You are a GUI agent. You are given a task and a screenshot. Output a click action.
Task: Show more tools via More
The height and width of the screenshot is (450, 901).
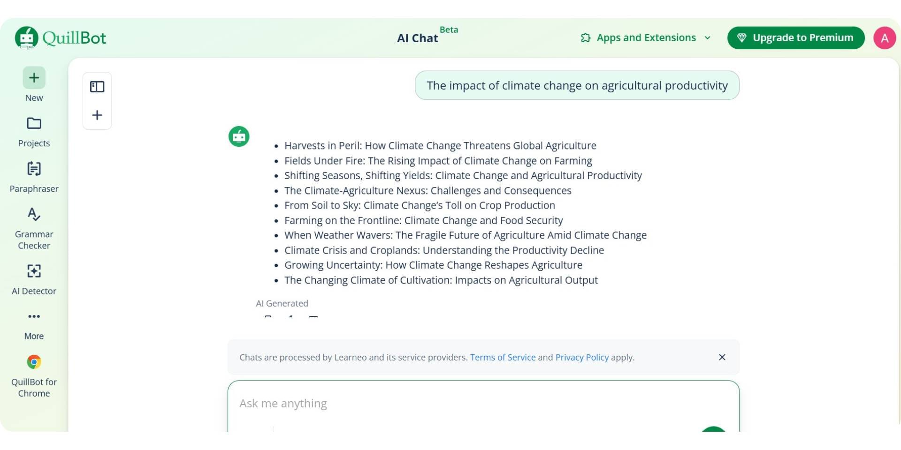pos(34,317)
